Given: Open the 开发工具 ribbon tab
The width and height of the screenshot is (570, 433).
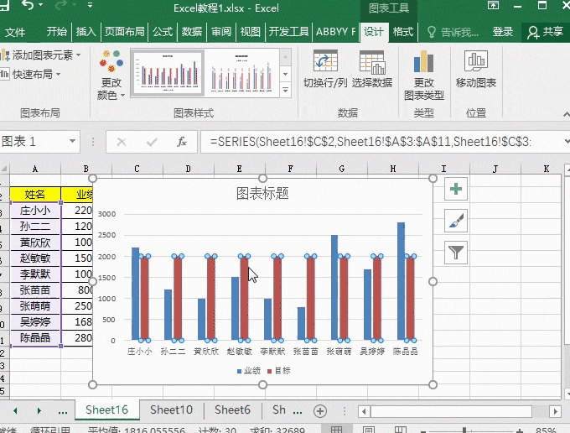Looking at the screenshot, I should tap(288, 32).
